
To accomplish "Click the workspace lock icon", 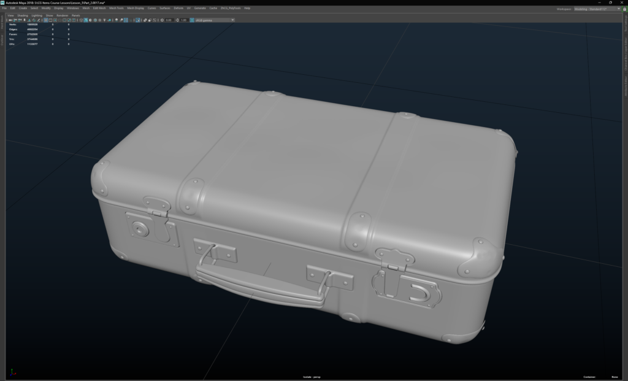I will click(x=624, y=9).
